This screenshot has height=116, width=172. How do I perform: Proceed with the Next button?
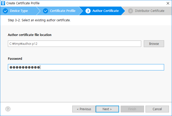click(107, 109)
